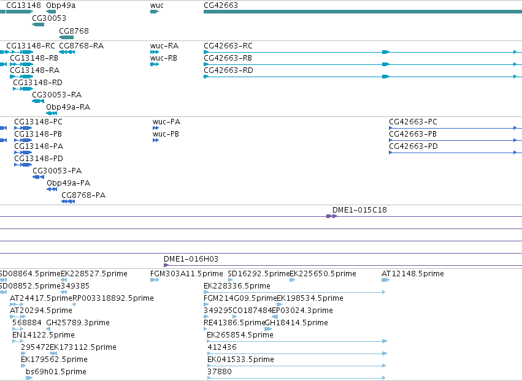
Task: Select EST SD16292.5prime
Action: coord(259,274)
